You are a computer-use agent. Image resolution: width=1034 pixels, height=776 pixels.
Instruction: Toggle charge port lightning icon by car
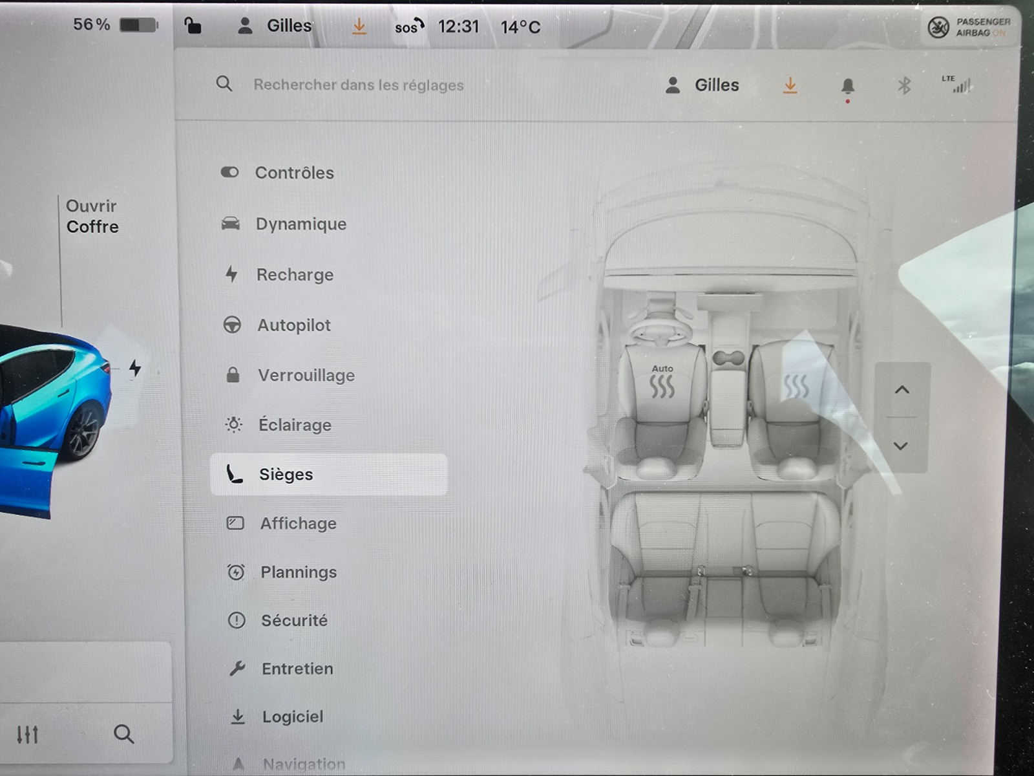pyautogui.click(x=134, y=368)
